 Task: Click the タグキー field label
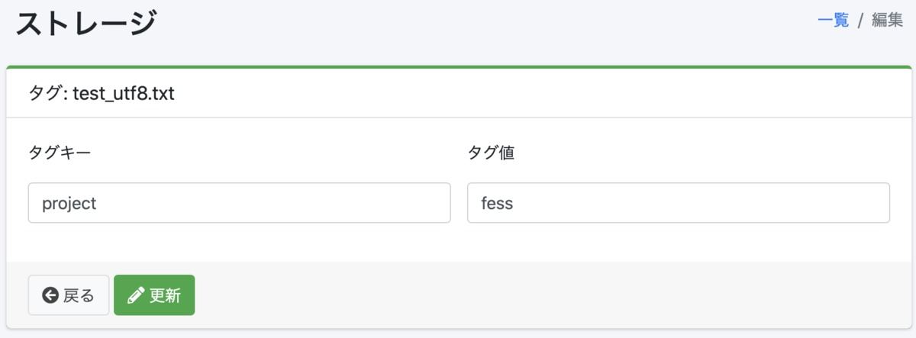(x=60, y=153)
